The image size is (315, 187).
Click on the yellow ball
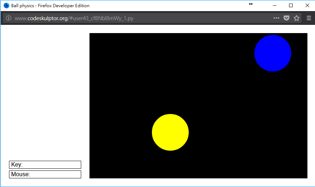[x=170, y=132]
